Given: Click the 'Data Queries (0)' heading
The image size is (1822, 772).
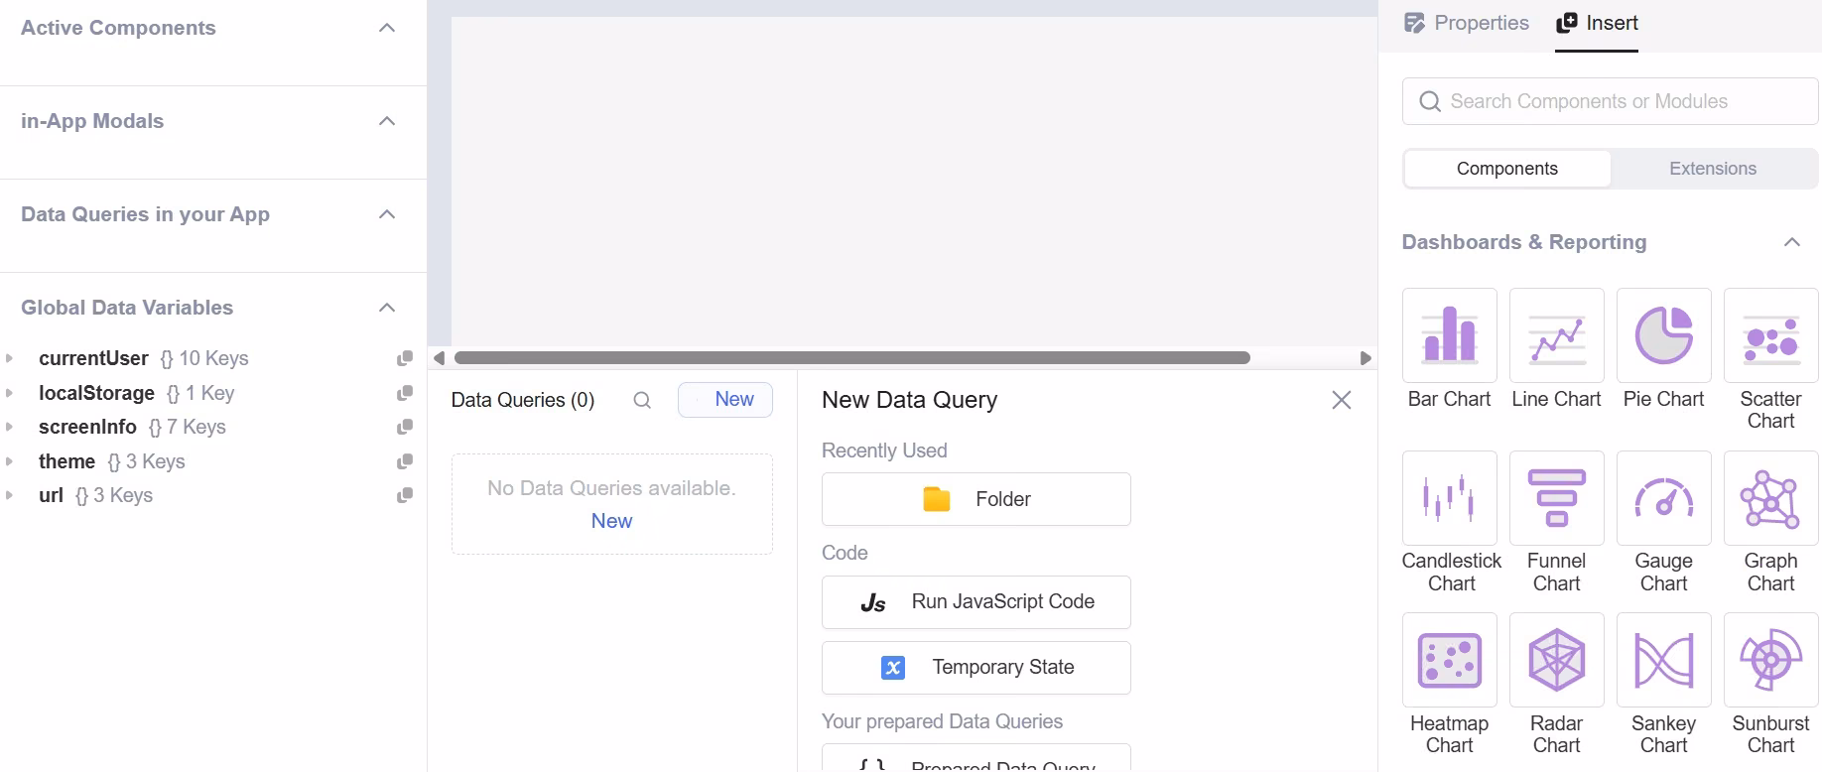Looking at the screenshot, I should [523, 400].
